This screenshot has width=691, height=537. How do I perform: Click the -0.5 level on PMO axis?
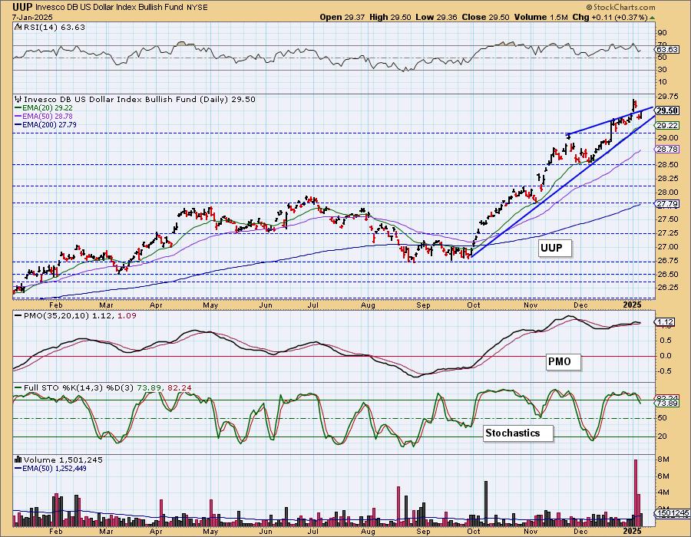(664, 371)
